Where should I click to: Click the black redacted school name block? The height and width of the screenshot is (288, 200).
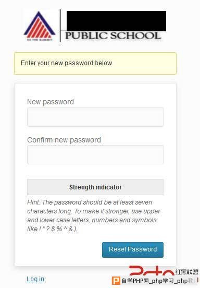pos(116,21)
